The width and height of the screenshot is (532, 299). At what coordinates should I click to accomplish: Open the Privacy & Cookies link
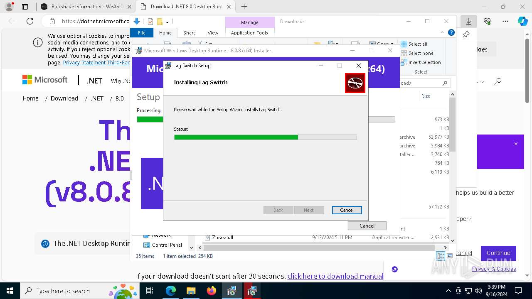[494, 269]
